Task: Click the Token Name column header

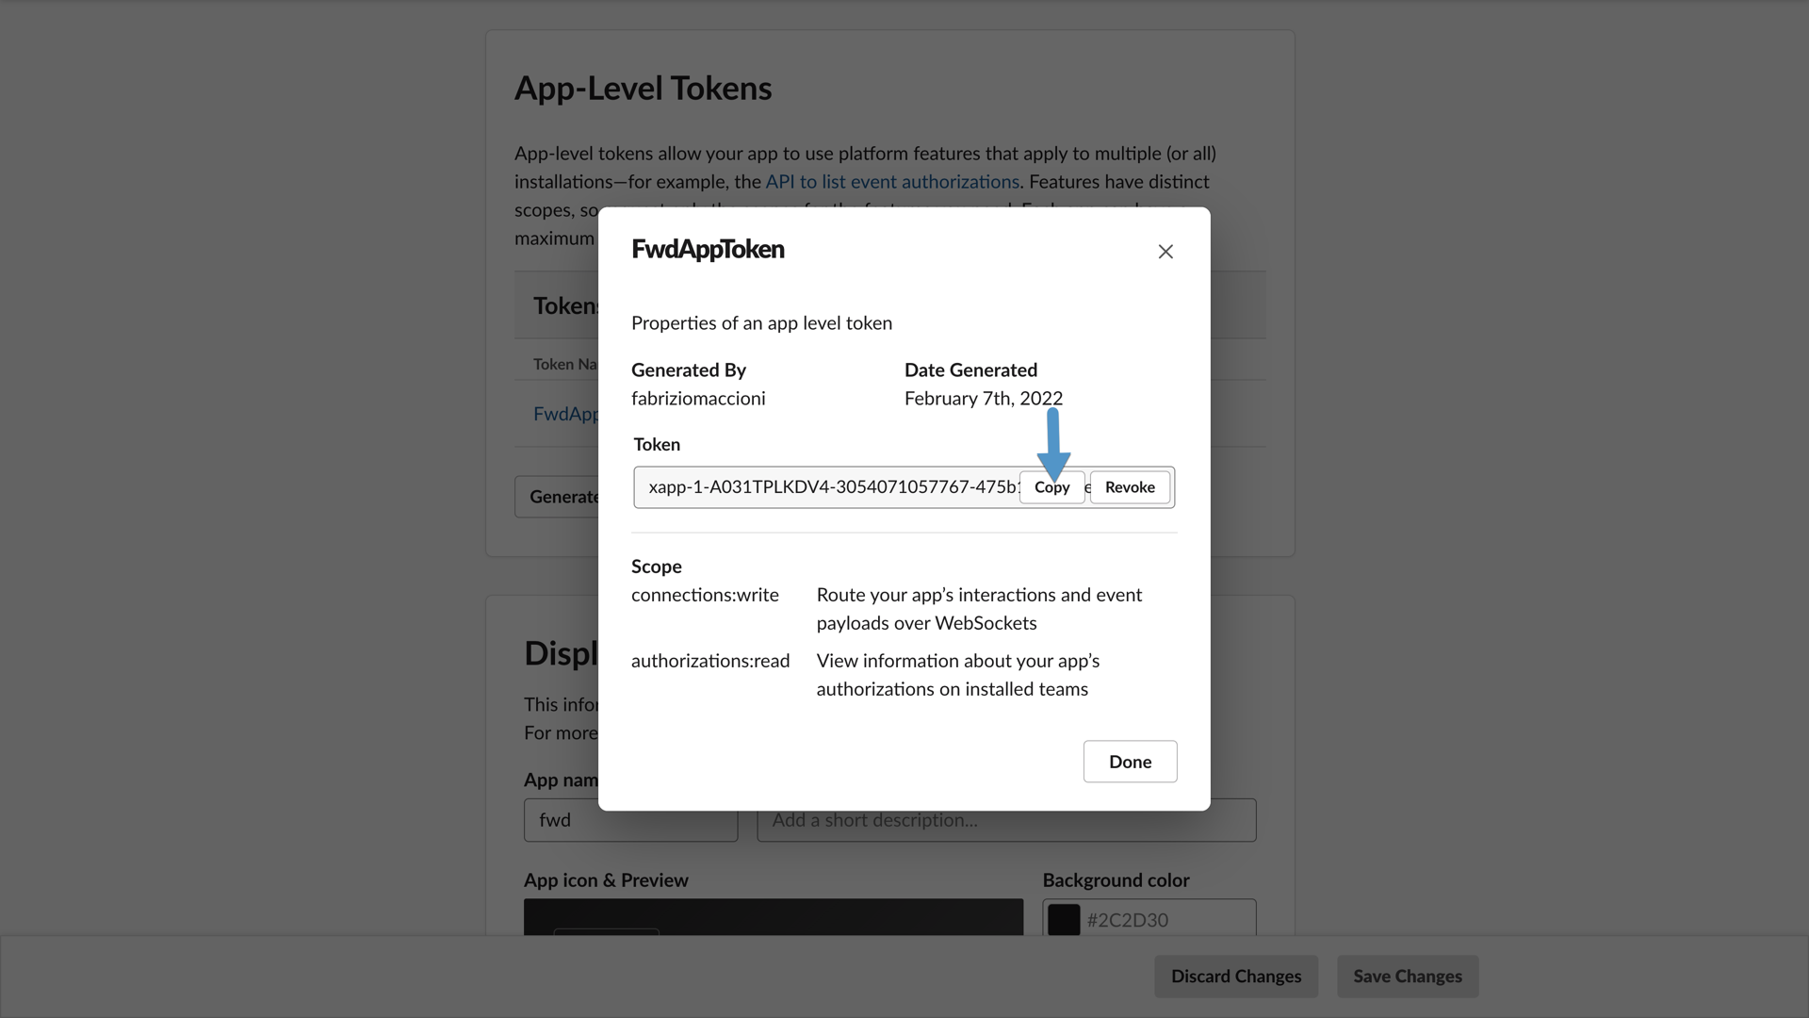Action: pos(562,363)
